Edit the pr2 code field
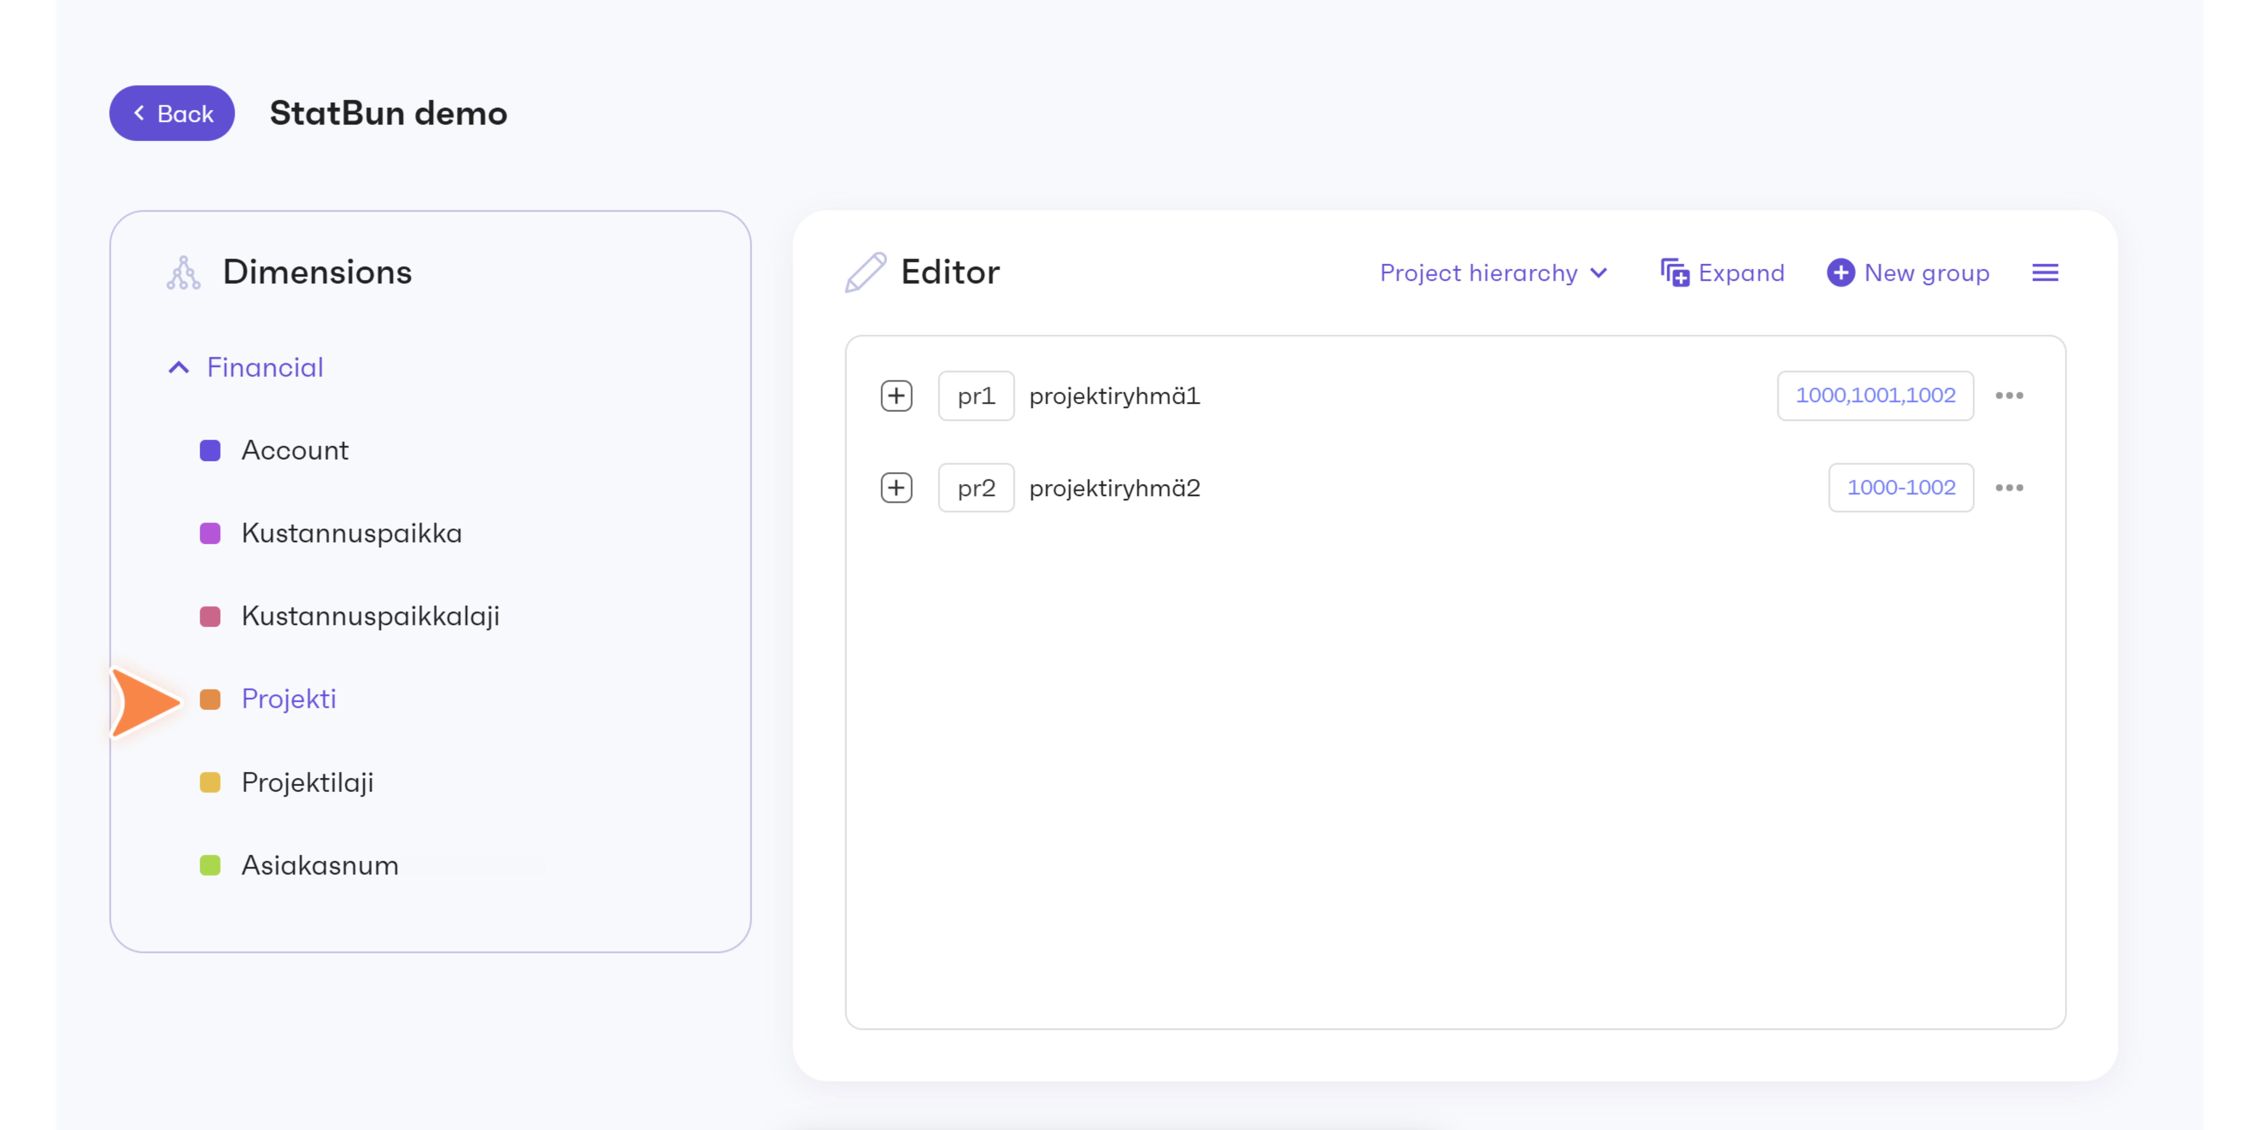Viewport: 2260px width, 1130px height. pyautogui.click(x=976, y=488)
